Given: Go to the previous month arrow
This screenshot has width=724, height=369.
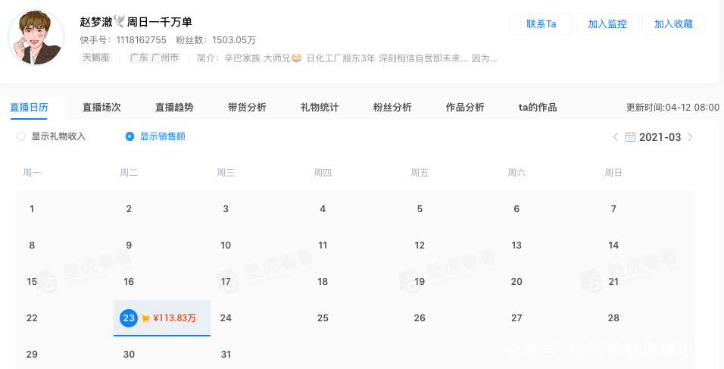Looking at the screenshot, I should [x=616, y=137].
